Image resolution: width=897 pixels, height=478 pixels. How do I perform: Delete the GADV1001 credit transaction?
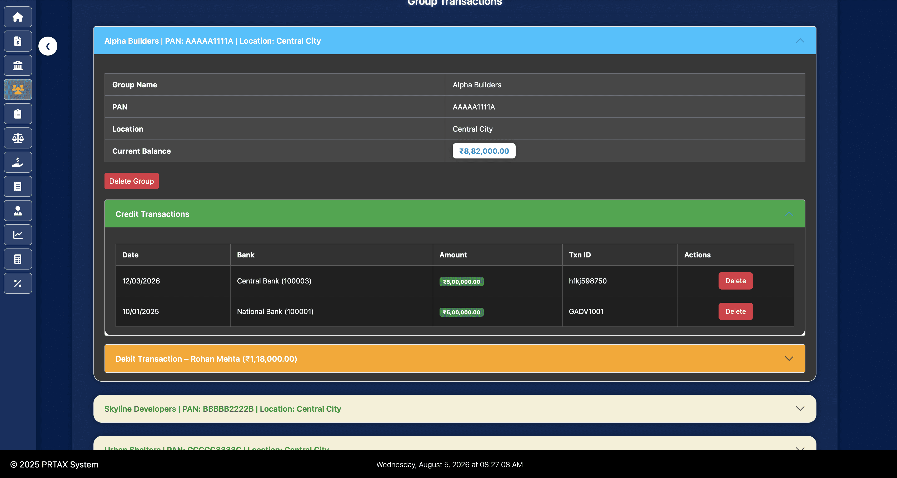[x=735, y=311]
